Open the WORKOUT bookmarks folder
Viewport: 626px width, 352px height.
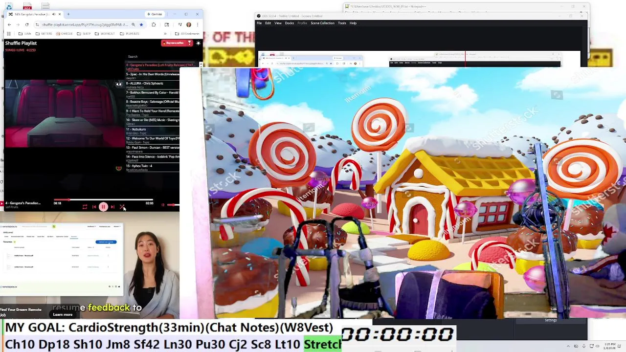pos(105,34)
